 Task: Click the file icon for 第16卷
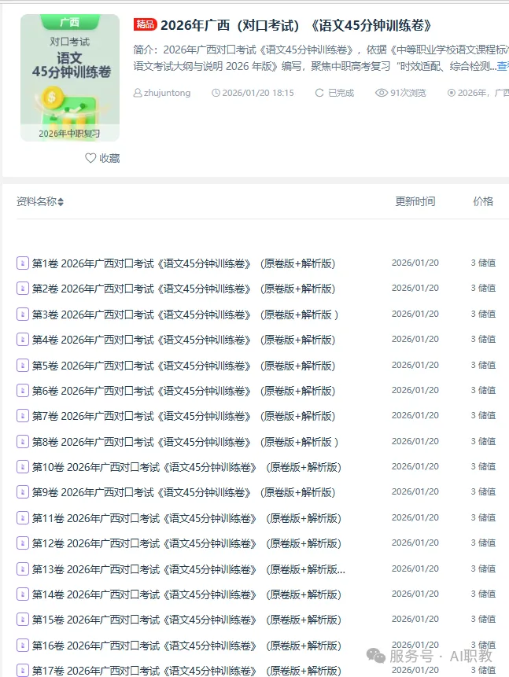tap(23, 645)
